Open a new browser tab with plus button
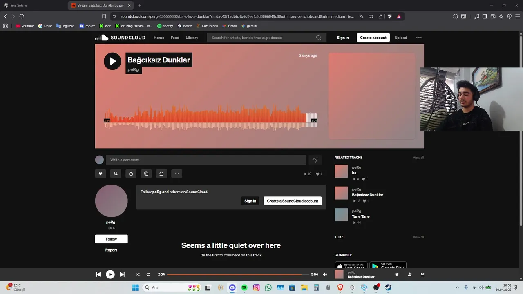The image size is (523, 294). [139, 5]
